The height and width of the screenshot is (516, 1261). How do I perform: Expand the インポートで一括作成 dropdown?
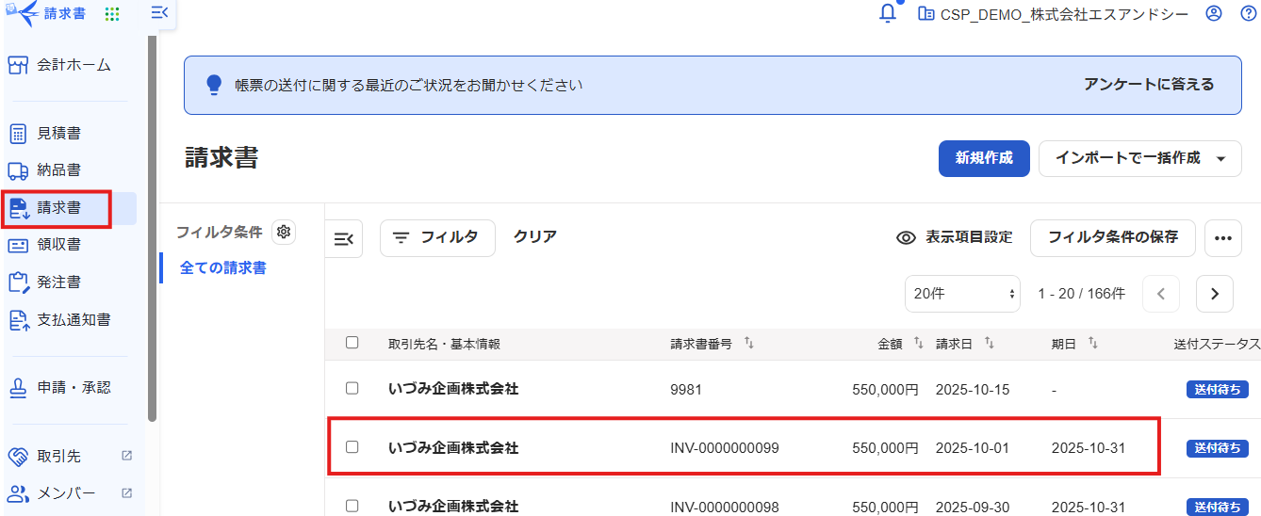pyautogui.click(x=1221, y=159)
